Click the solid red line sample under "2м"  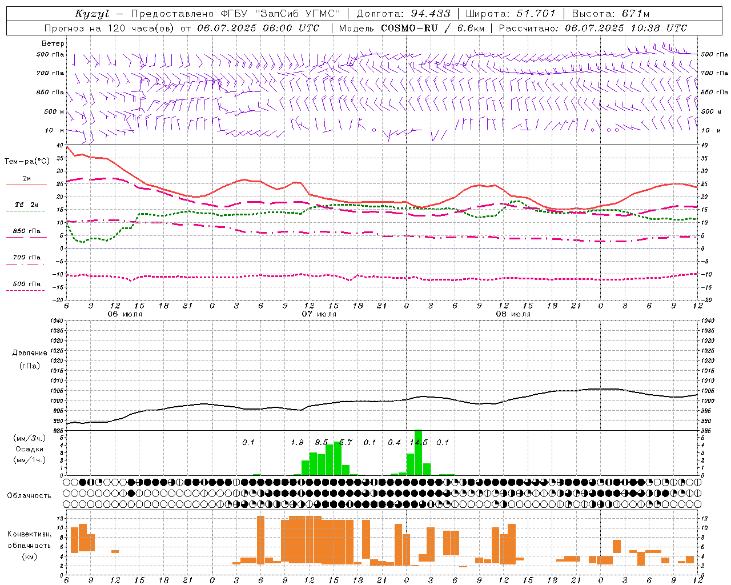pos(26,185)
